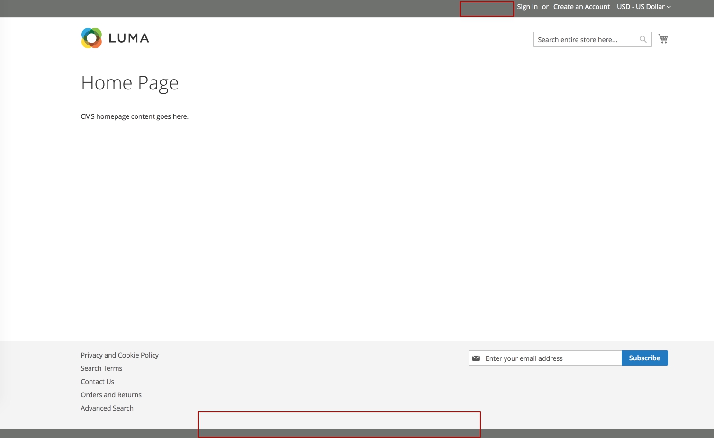Open Privacy and Cookie Policy link
The width and height of the screenshot is (714, 438).
pos(119,355)
